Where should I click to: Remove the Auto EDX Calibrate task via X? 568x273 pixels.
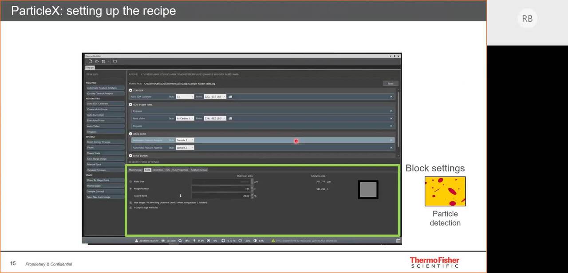(x=391, y=96)
